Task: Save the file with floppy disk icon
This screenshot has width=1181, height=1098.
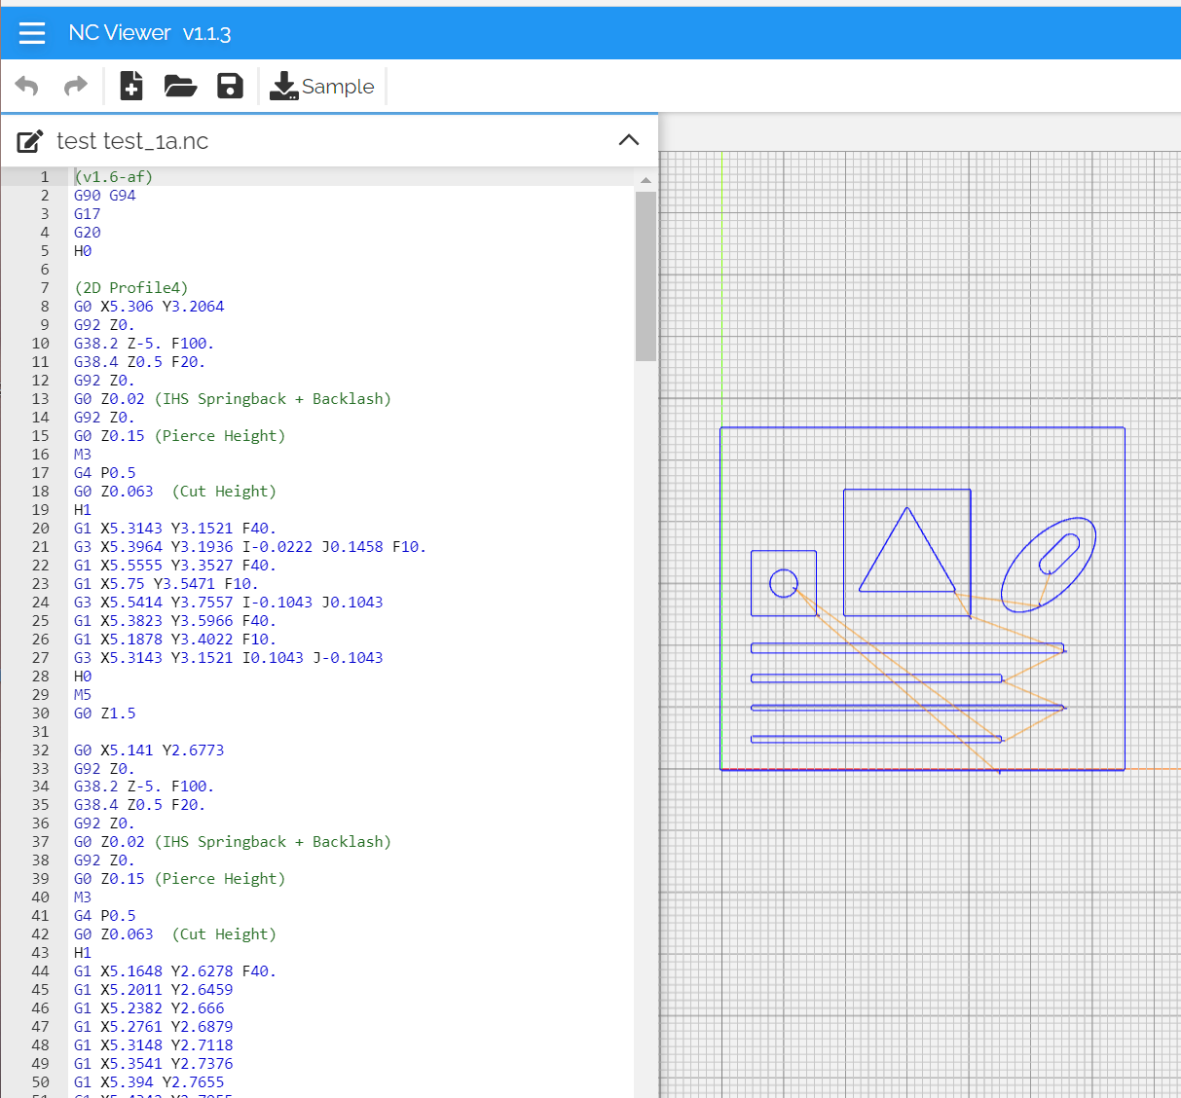Action: point(230,86)
